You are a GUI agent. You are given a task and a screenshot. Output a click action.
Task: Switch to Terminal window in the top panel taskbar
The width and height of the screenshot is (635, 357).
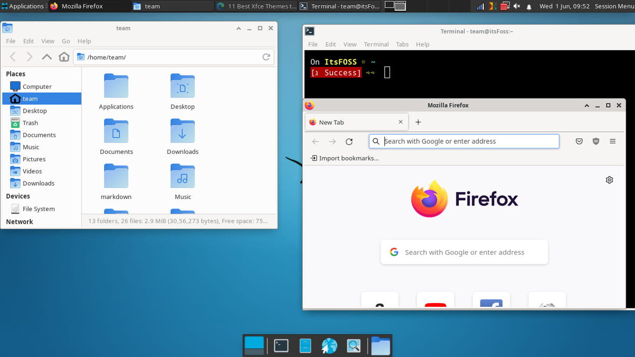coord(340,6)
